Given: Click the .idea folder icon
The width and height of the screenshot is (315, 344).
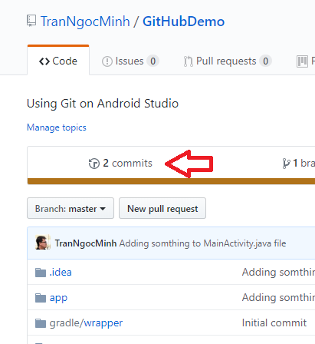Looking at the screenshot, I should tap(41, 273).
